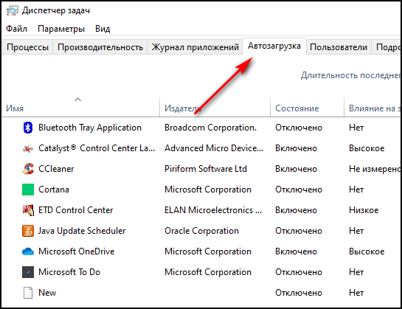Select the Bluetooth Tray Application row name

(90, 128)
